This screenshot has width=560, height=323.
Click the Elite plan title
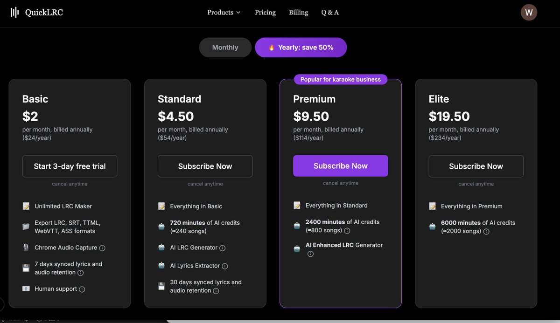(x=439, y=99)
